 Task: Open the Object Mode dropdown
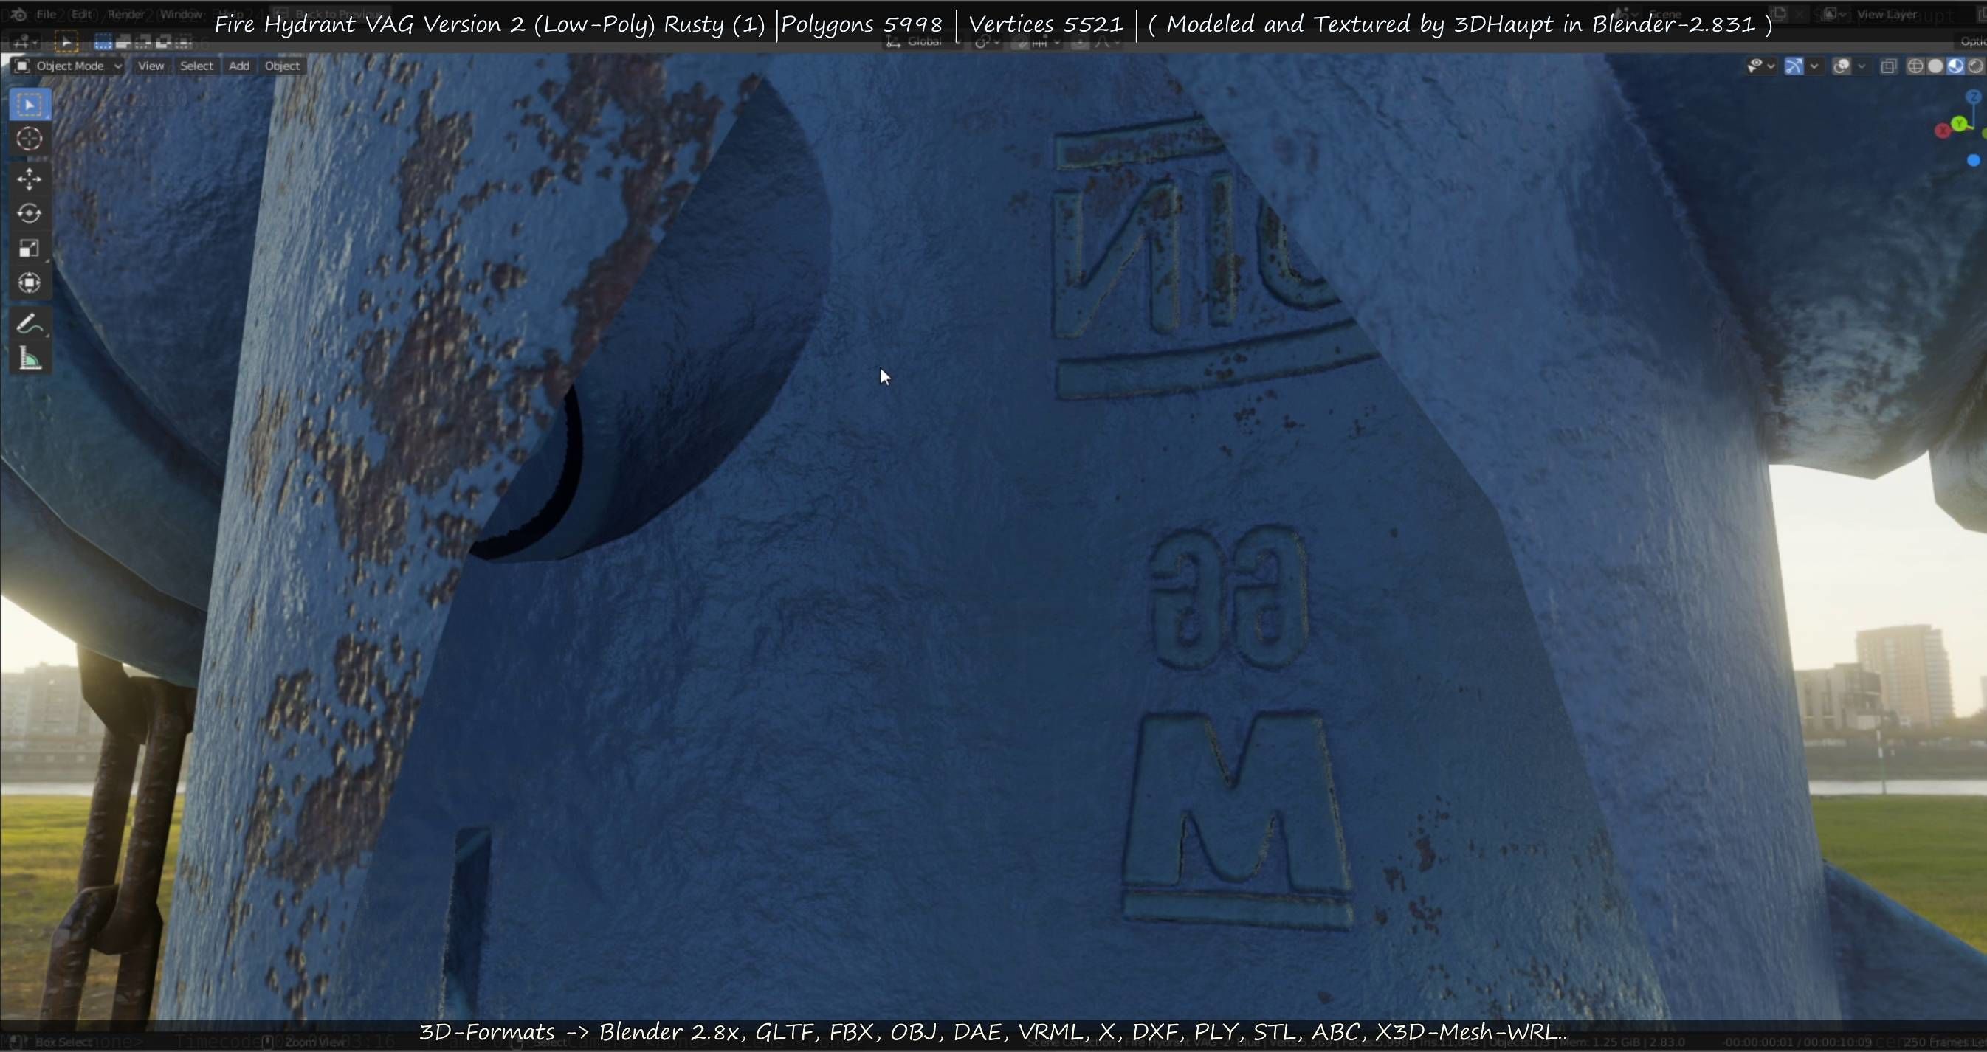(x=68, y=66)
